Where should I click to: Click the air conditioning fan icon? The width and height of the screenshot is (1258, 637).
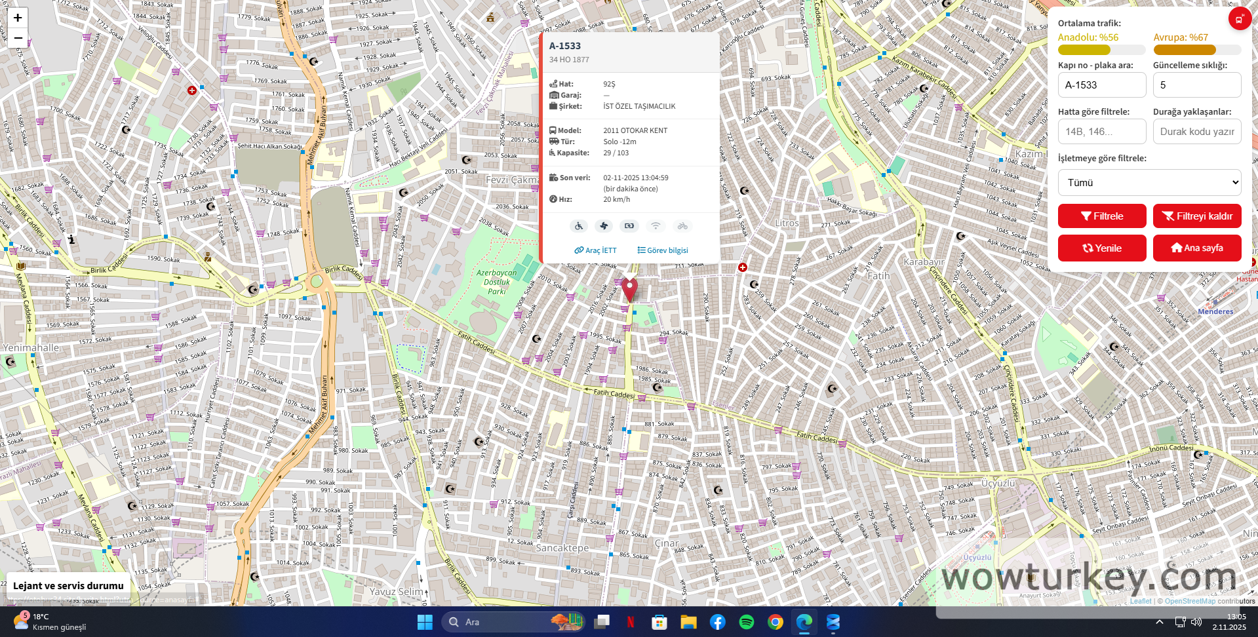click(x=604, y=226)
